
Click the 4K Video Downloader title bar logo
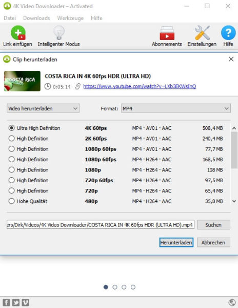pyautogui.click(x=7, y=6)
